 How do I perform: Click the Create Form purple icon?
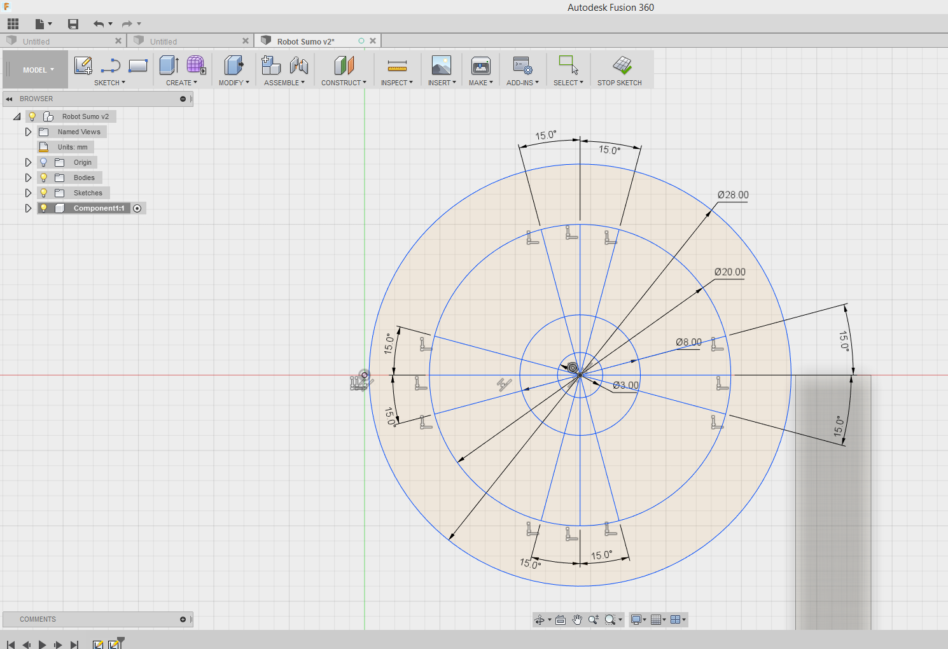pos(196,65)
